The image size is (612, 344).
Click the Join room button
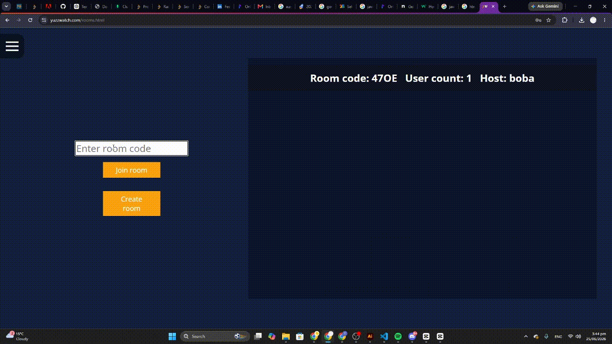pyautogui.click(x=131, y=170)
